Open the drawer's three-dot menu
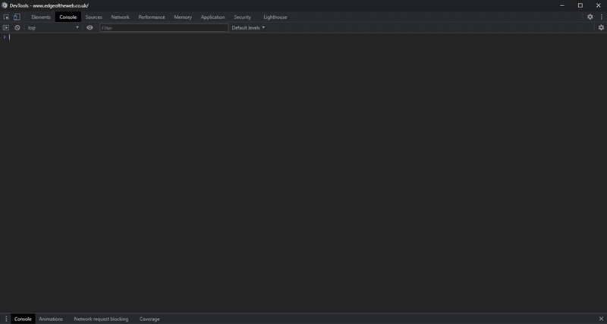 (6, 319)
